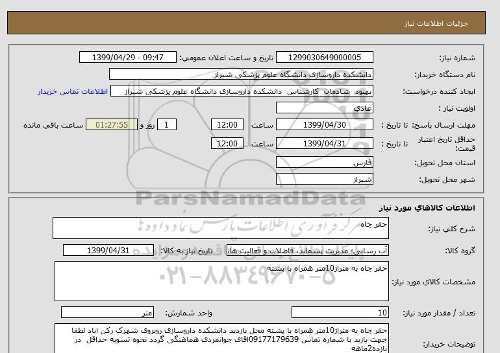Image resolution: width=500 pixels, height=353 pixels.
Task: Click the استان محل تحویل label
Action: 445,163
